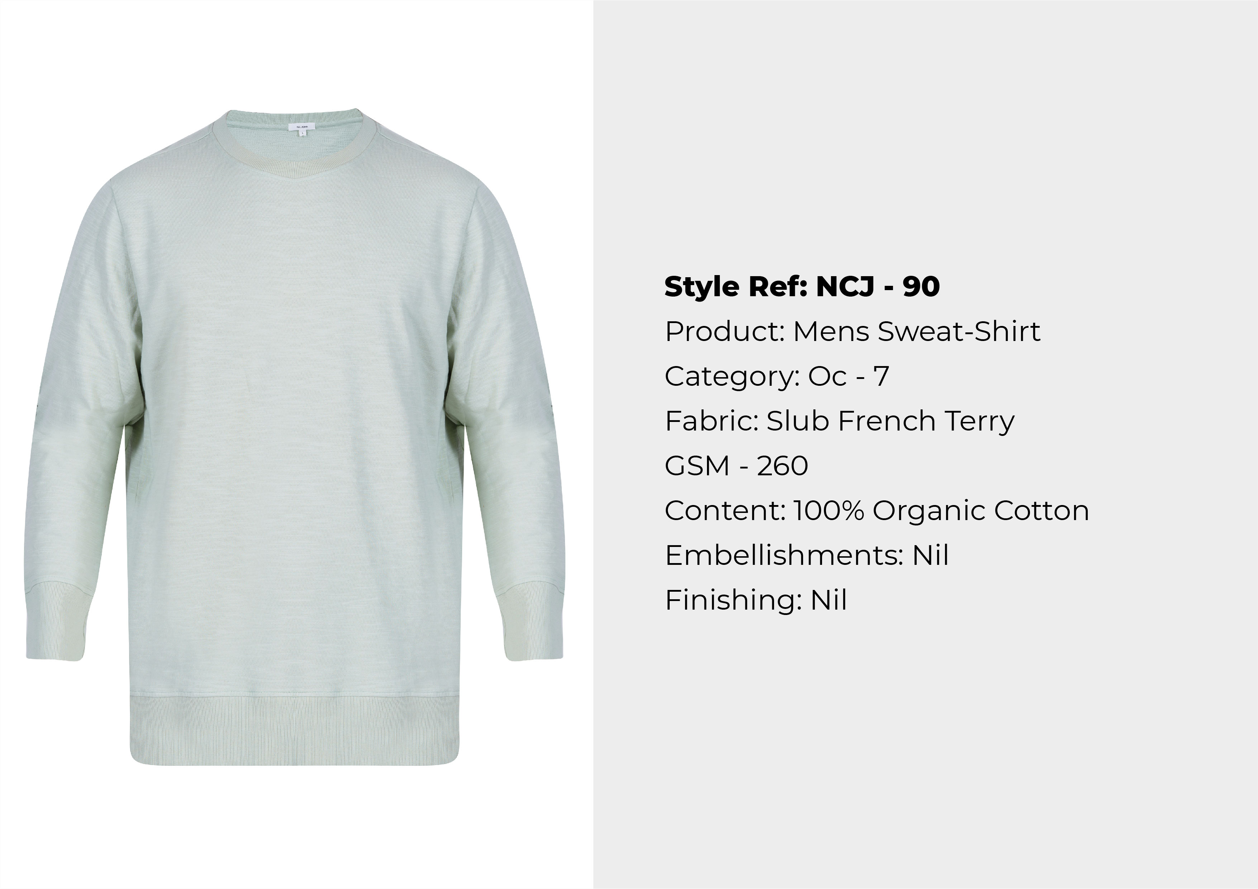Viewport: 1258px width, 889px height.
Task: Click the 'GSM - 260' text
Action: click(736, 466)
